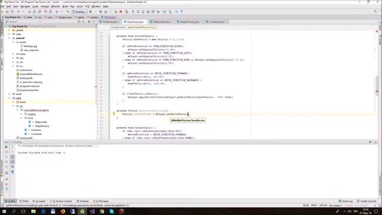This screenshot has width=382, height=215.
Task: Switch to MapLoader.java editor tab
Action: tap(162, 21)
